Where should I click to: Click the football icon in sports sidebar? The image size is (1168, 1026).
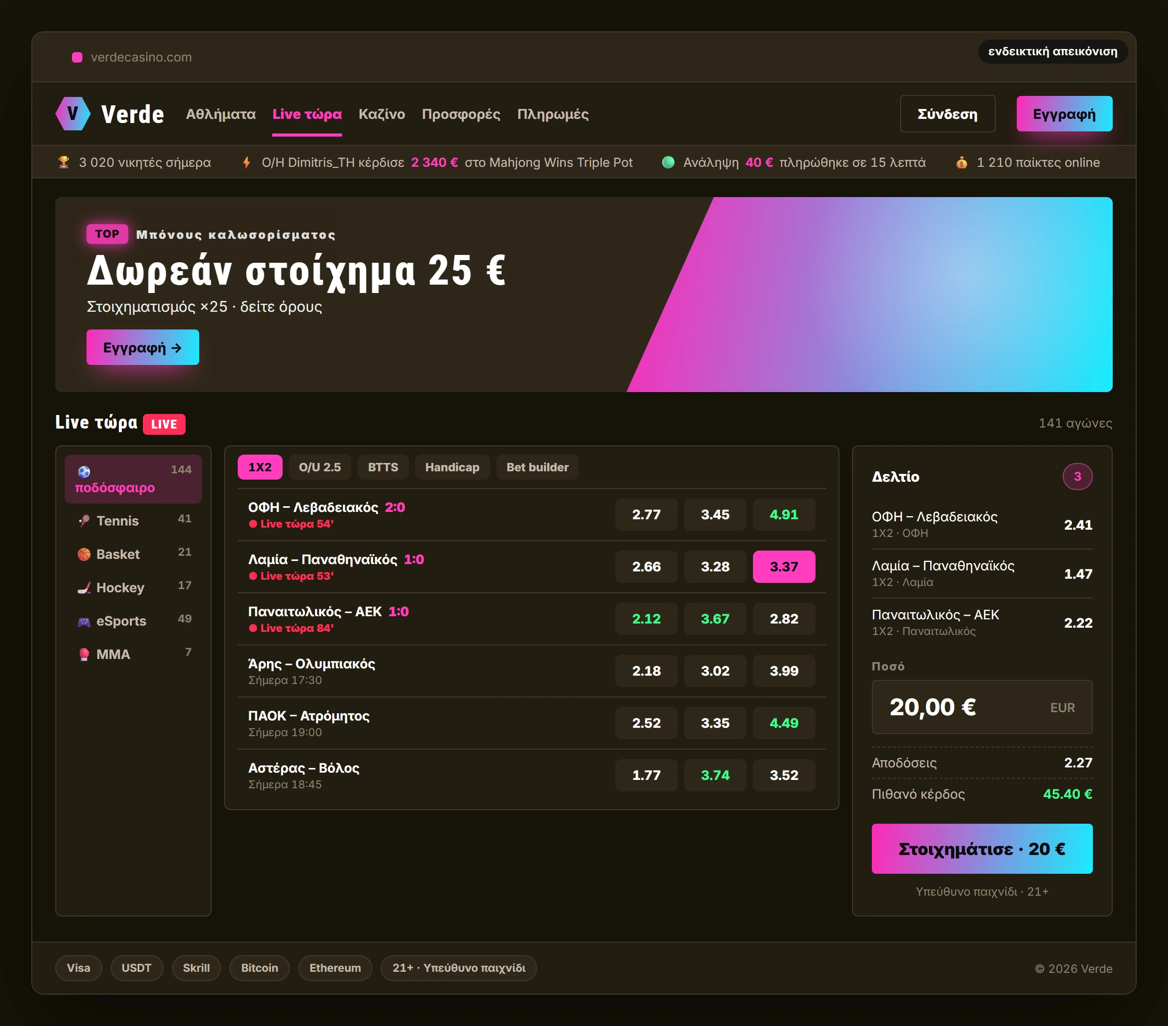[84, 471]
